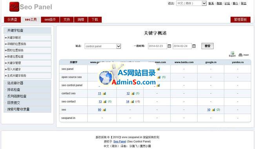Screen dimensions: 255x149
Task: Switch to the 仪表盘 tab
Action: click(x=13, y=20)
